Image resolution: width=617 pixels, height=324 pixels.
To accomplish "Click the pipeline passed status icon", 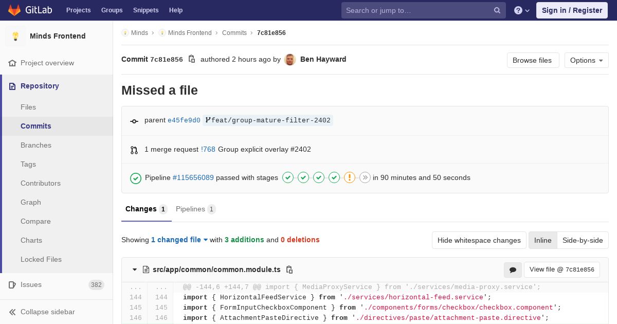I will point(136,178).
